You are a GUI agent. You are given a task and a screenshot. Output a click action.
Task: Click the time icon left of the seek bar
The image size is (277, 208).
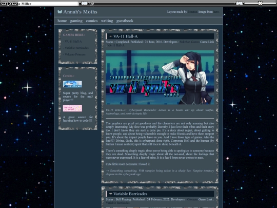84,4
